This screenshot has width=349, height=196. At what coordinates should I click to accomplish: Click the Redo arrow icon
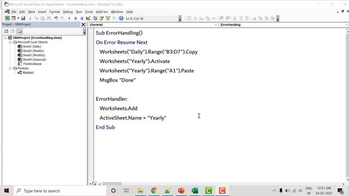tap(62, 18)
